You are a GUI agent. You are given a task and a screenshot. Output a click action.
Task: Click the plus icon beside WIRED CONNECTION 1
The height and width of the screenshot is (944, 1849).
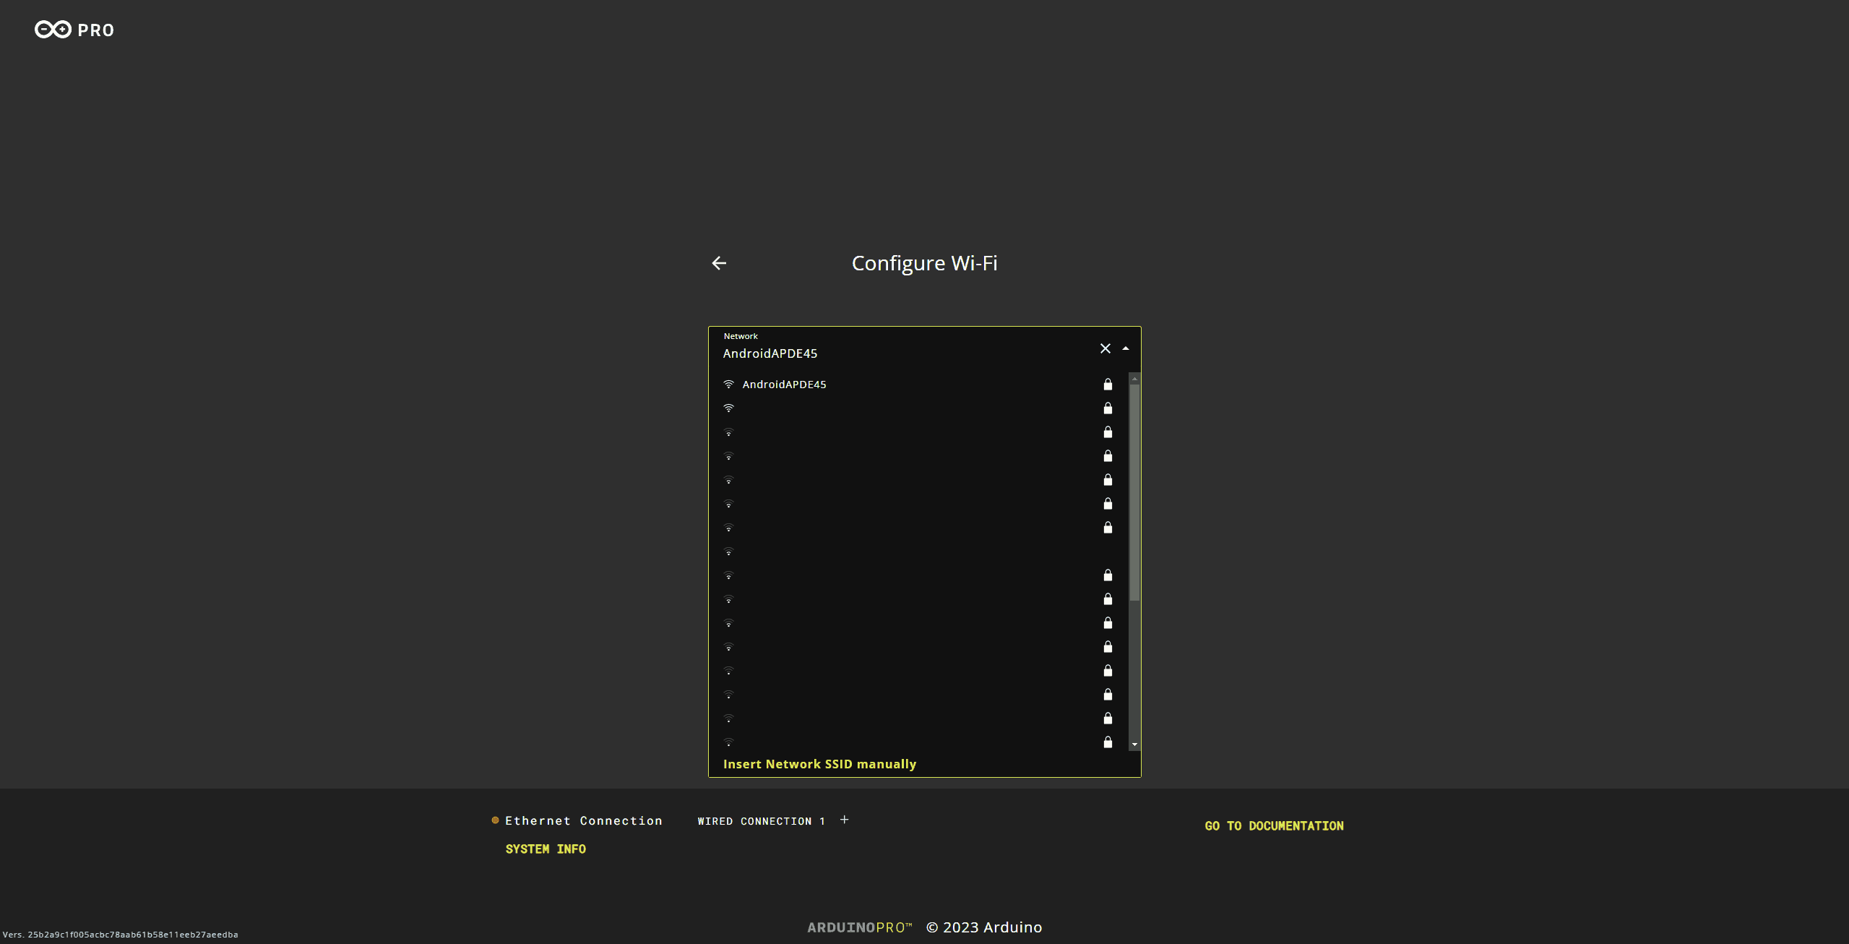coord(844,819)
